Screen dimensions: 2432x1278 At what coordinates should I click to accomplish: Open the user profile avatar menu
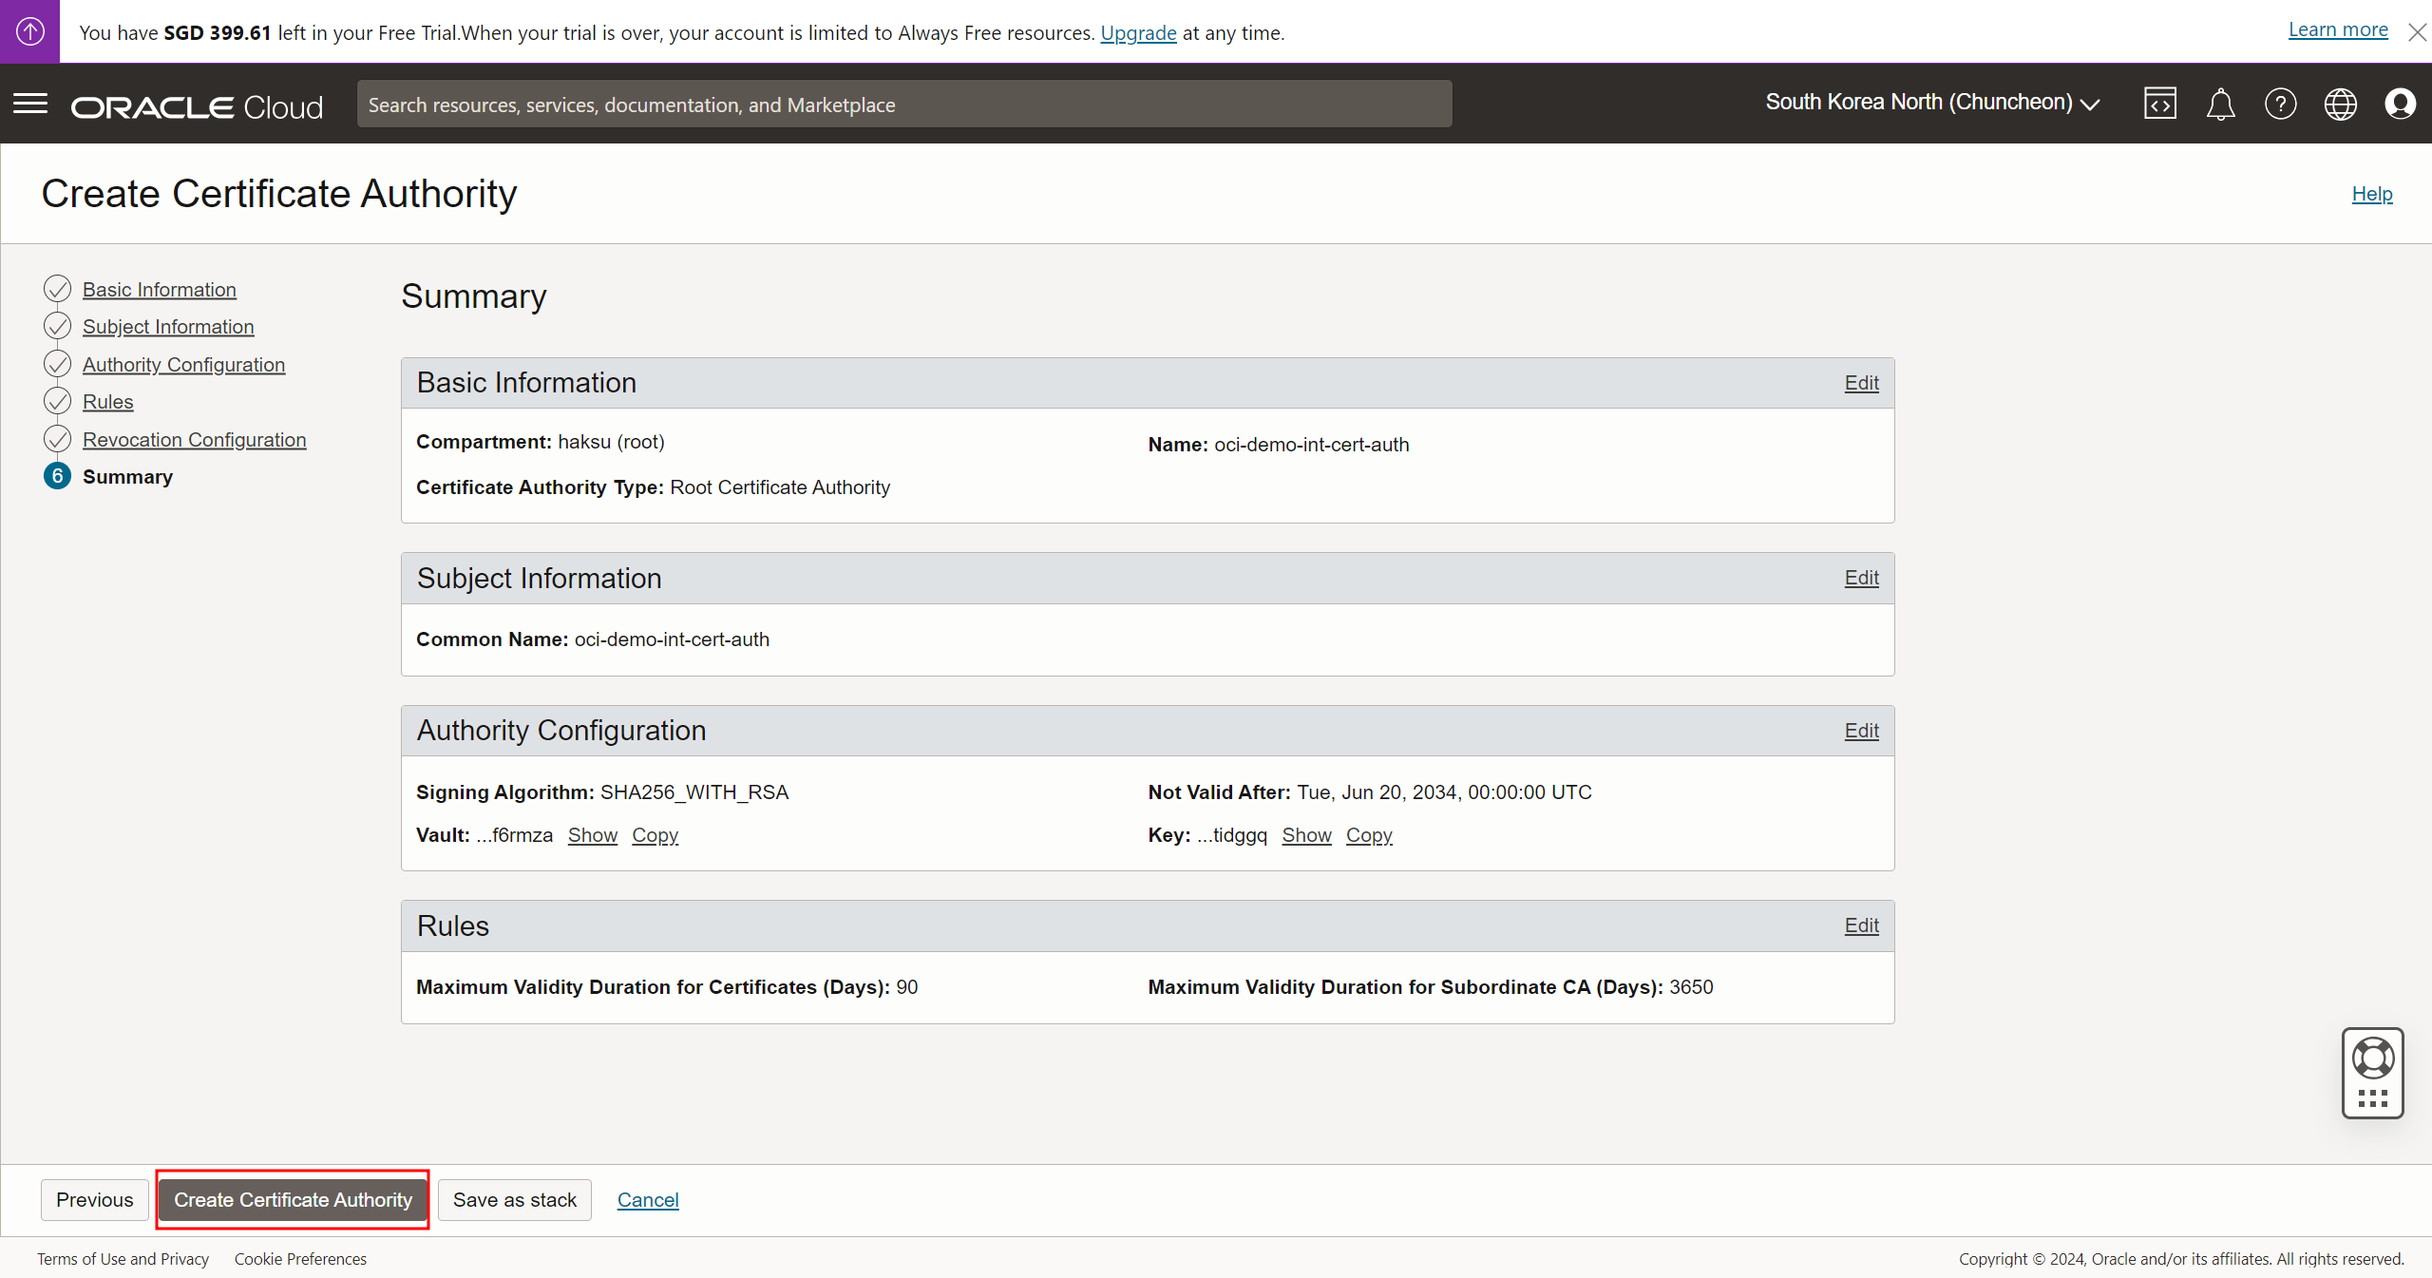2400,104
